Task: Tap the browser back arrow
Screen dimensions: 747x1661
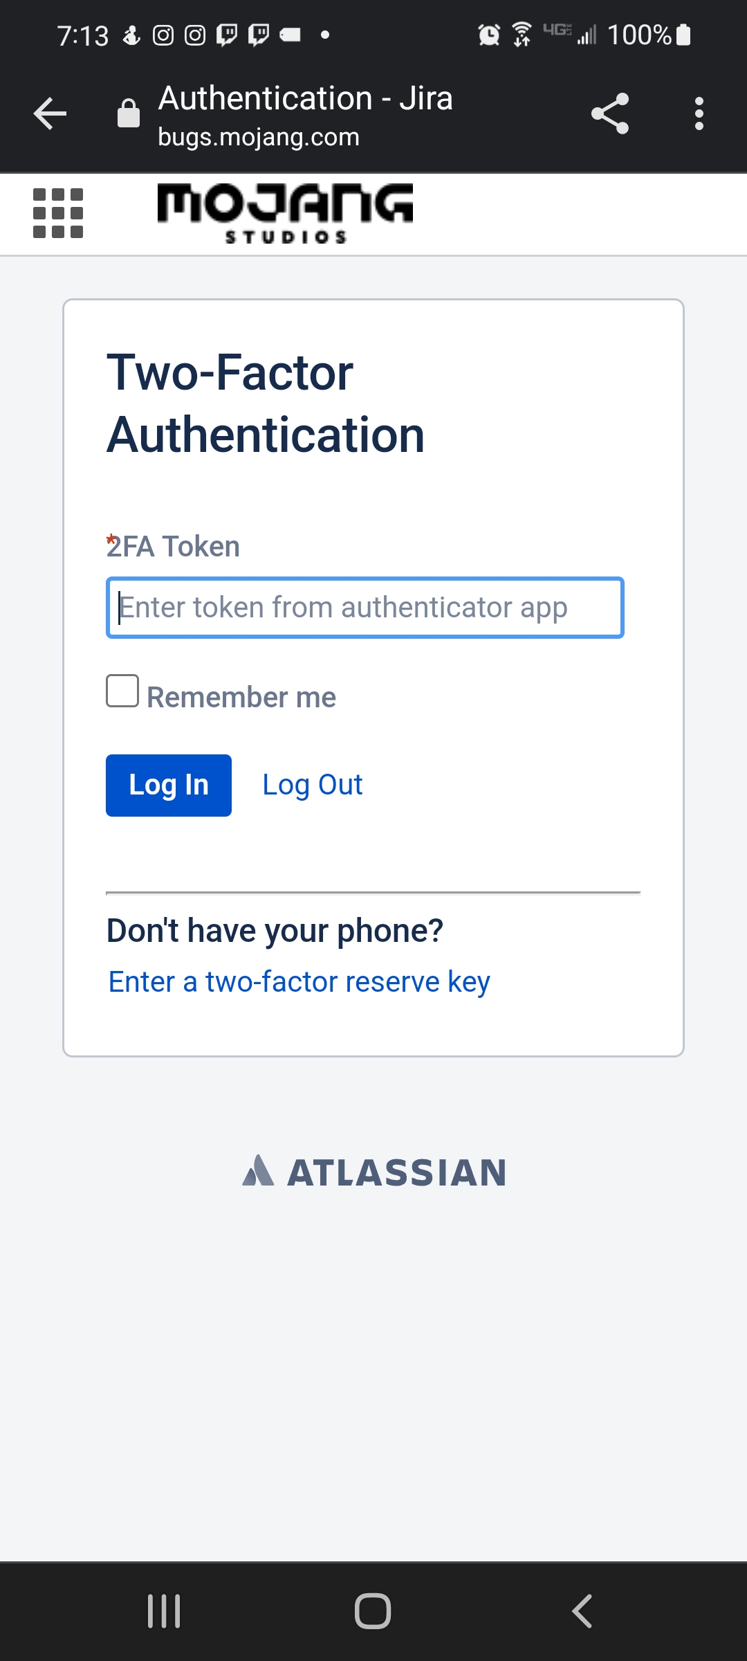Action: pyautogui.click(x=50, y=114)
